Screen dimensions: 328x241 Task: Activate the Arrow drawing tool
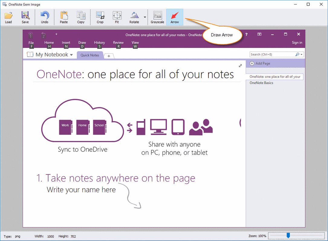pos(175,17)
